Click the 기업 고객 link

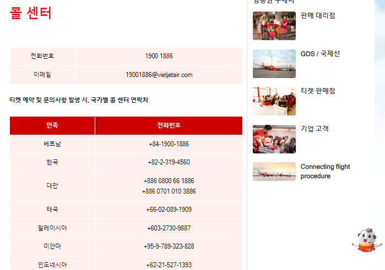314,129
